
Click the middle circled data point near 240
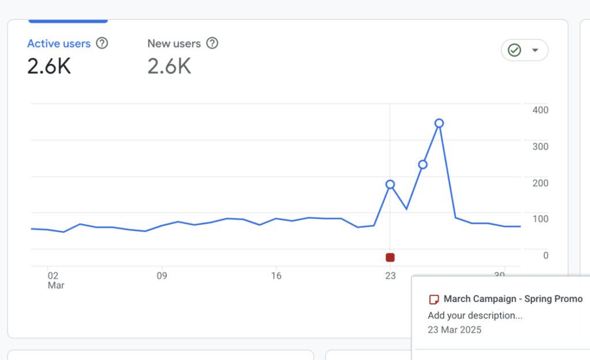coord(422,165)
